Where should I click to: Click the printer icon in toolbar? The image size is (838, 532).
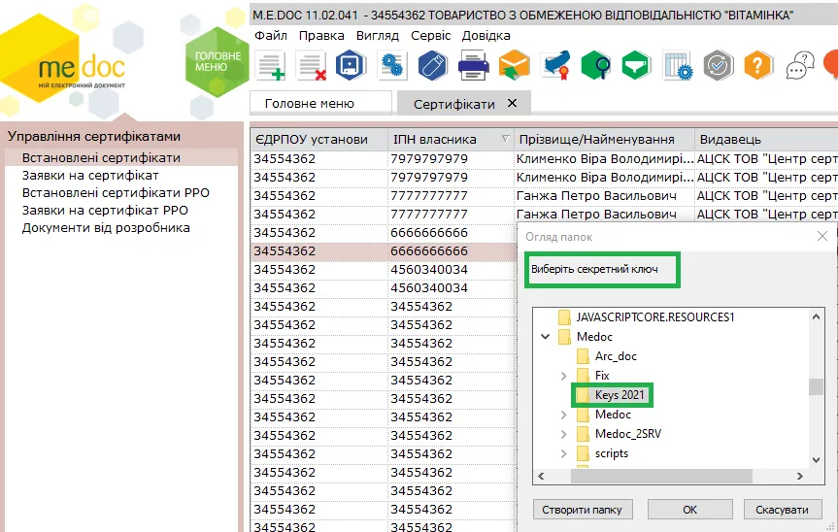coord(474,66)
